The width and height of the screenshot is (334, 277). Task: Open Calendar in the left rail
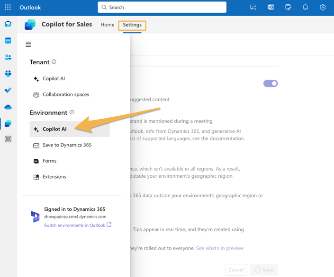tap(8, 40)
